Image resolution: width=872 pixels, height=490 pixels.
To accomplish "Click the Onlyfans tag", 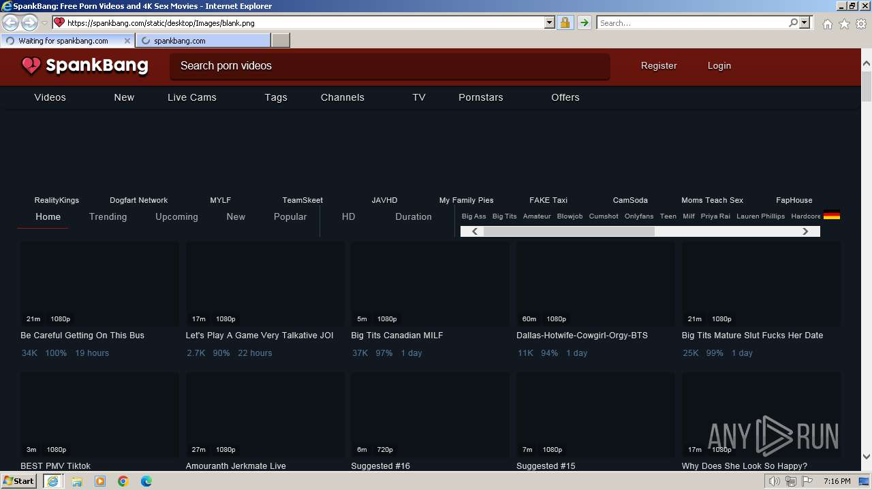I will tap(639, 216).
